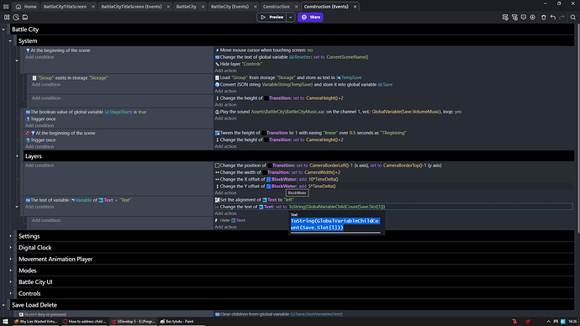Click Add action under Hide Text
This screenshot has height=326, width=580.
point(225,227)
